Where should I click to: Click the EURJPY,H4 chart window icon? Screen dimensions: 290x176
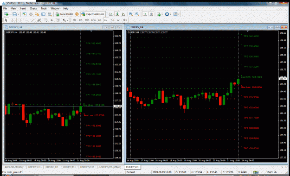(x=128, y=27)
